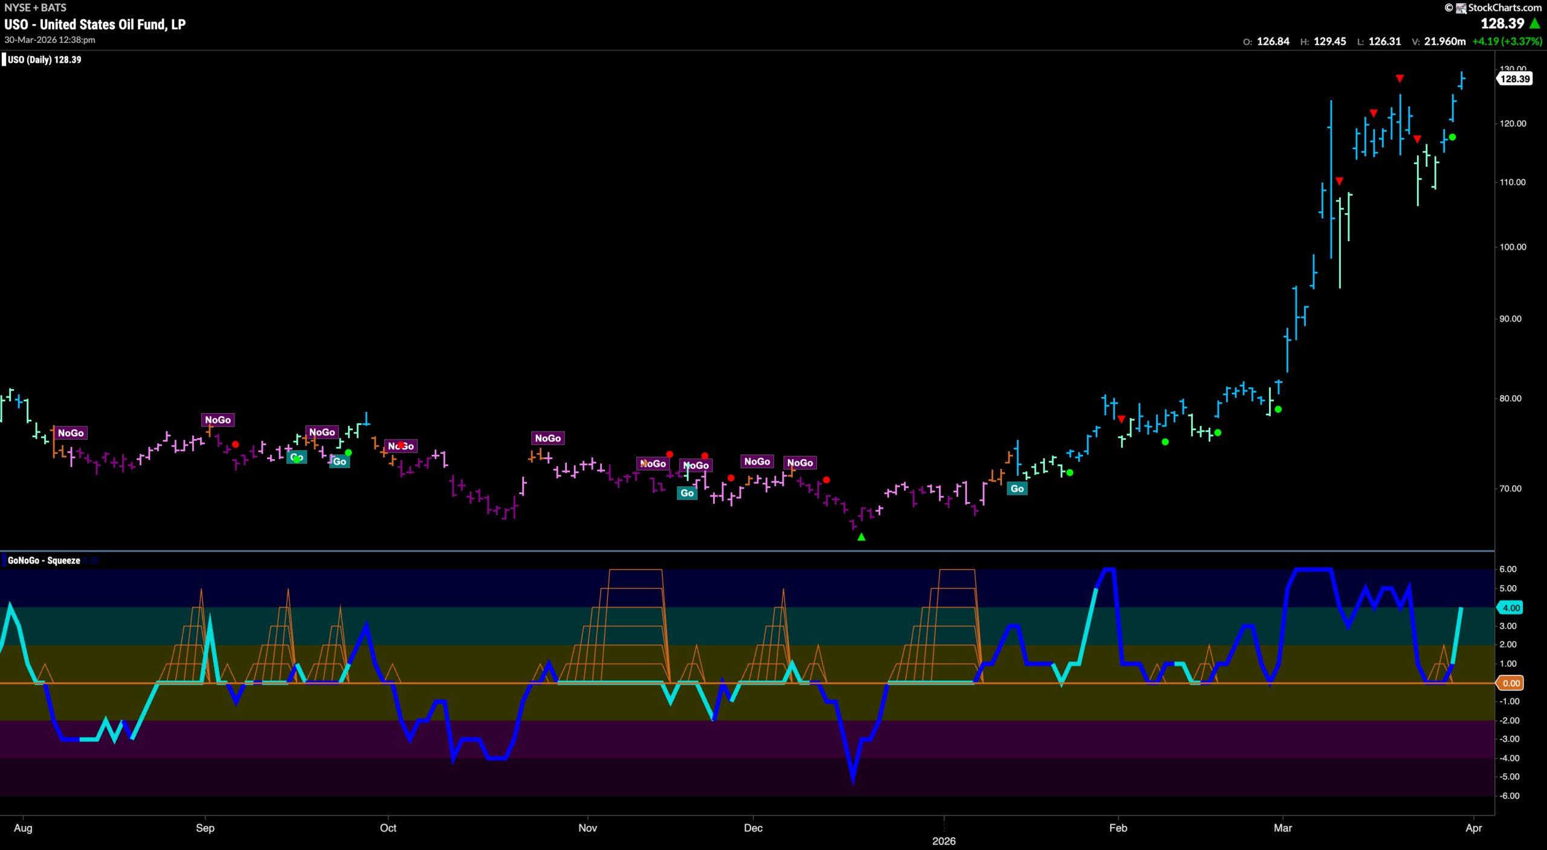Click the -6.00 oscillator axis label

click(x=1509, y=796)
